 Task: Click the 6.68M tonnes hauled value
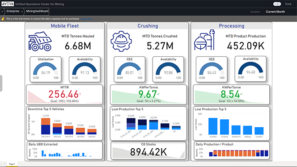(x=78, y=46)
